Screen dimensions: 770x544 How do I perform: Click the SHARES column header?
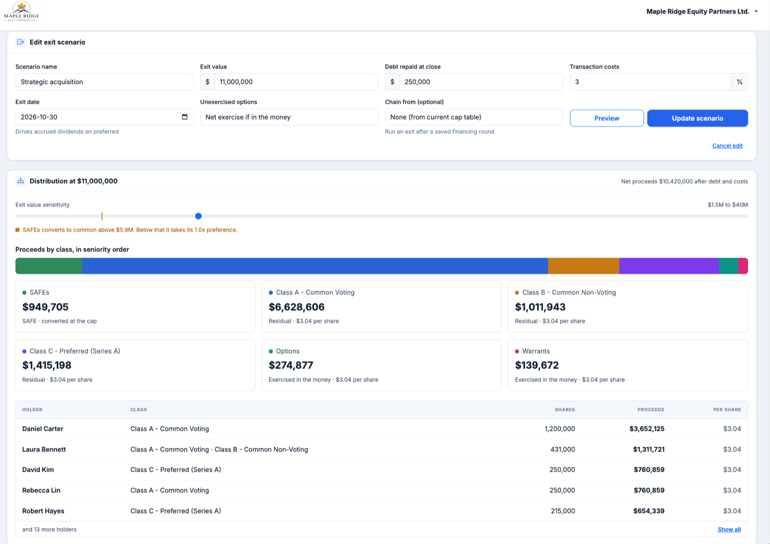pyautogui.click(x=565, y=410)
